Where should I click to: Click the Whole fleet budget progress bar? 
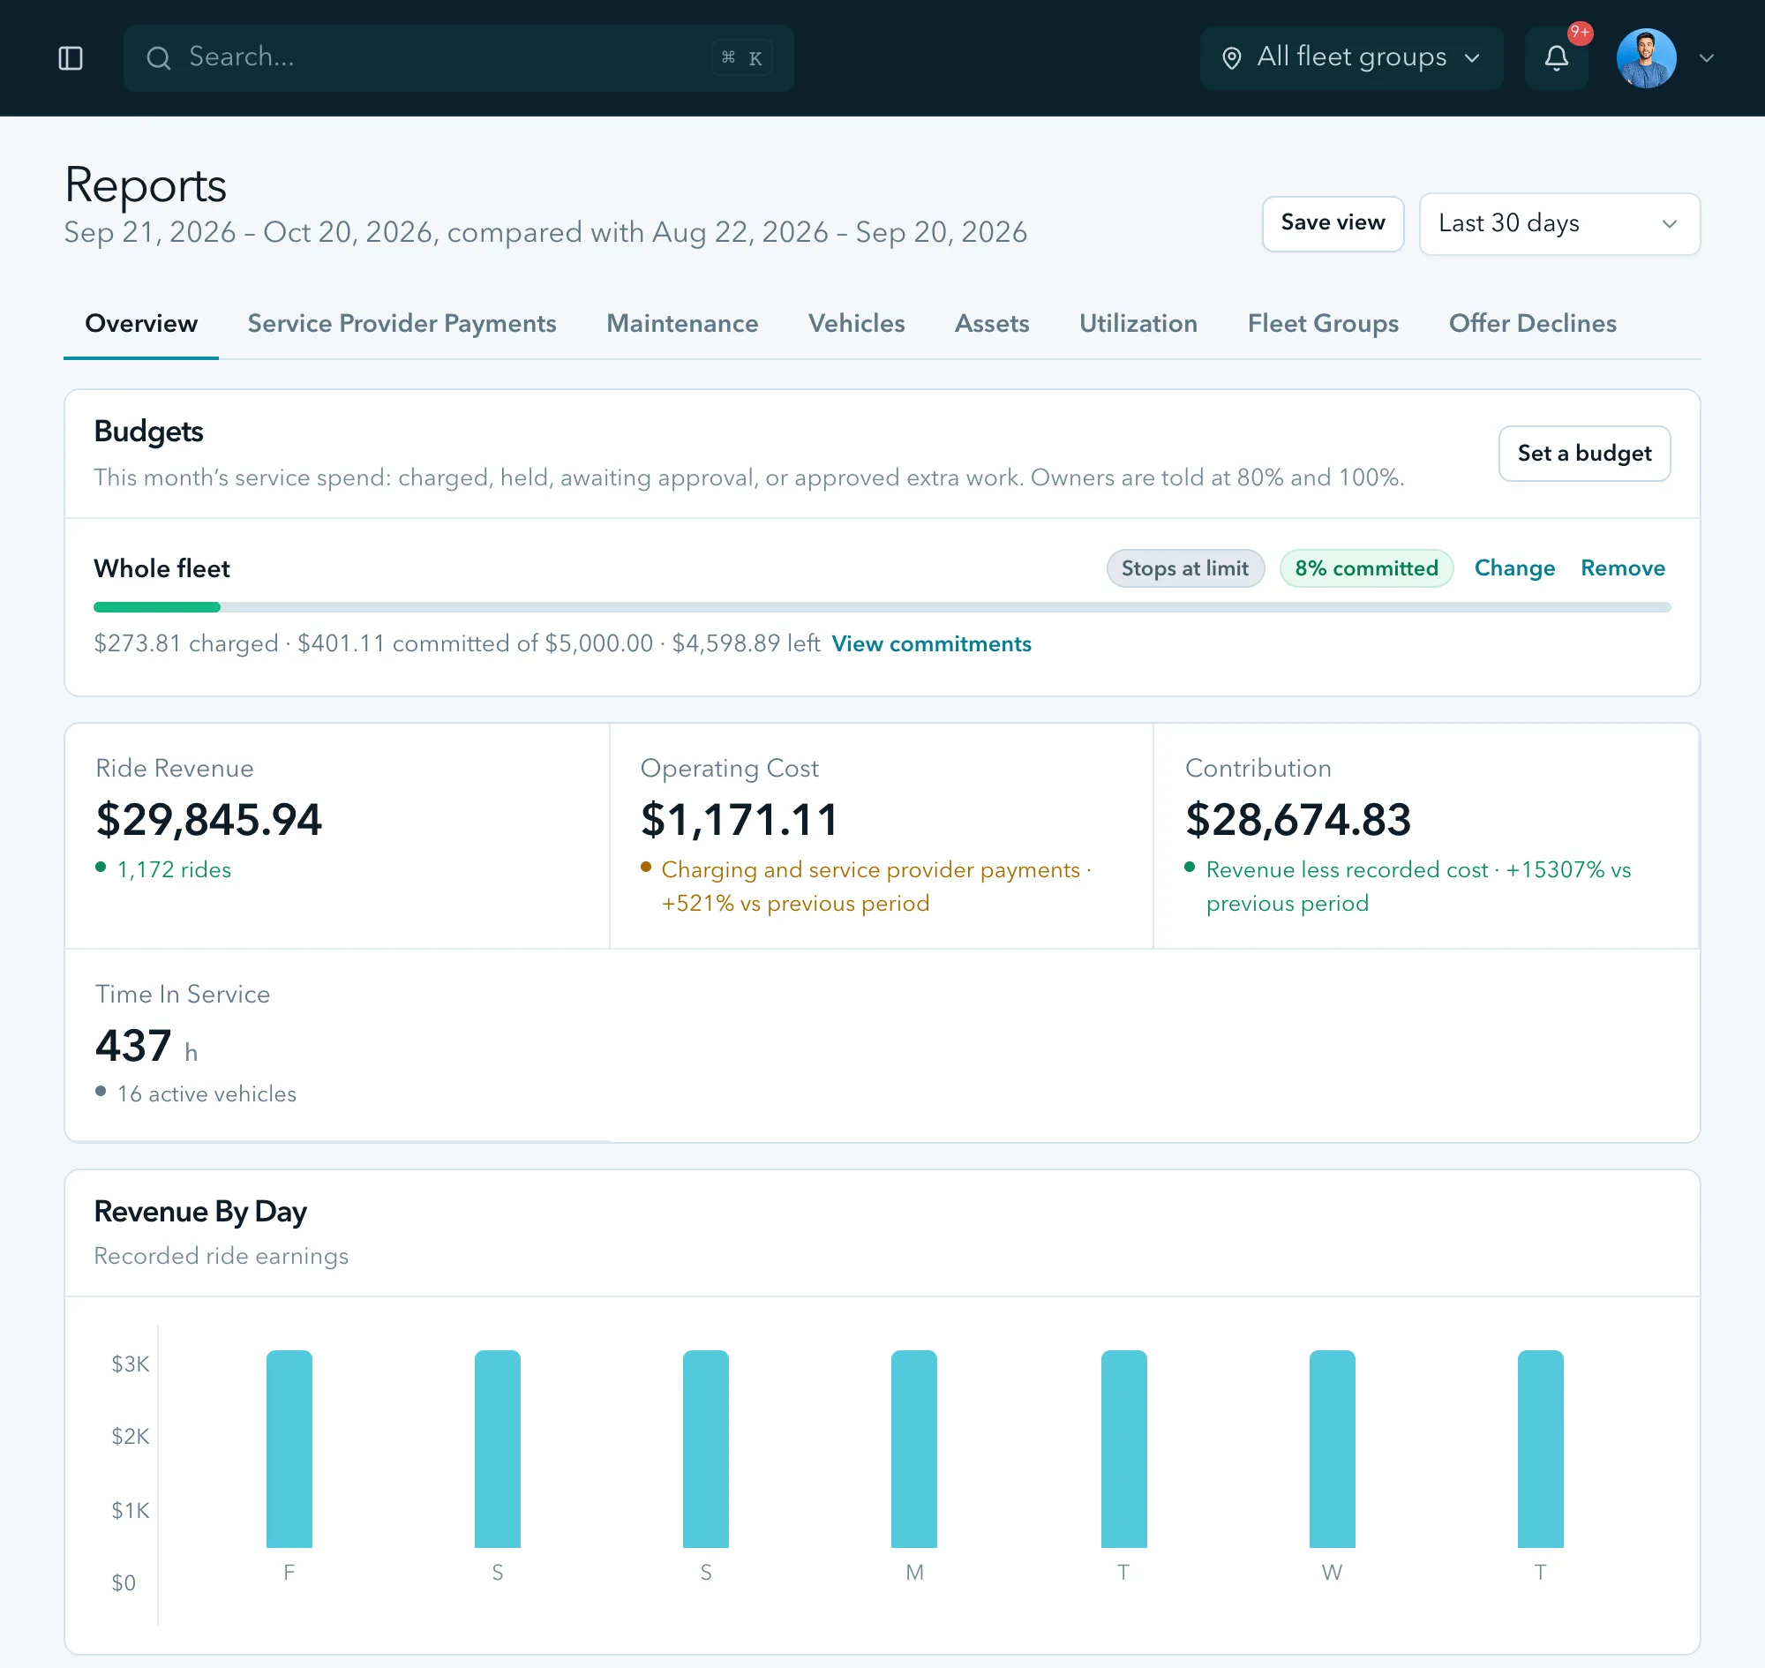[881, 607]
